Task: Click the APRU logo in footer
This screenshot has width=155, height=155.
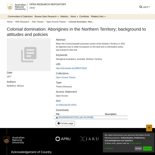Action: click(63, 139)
